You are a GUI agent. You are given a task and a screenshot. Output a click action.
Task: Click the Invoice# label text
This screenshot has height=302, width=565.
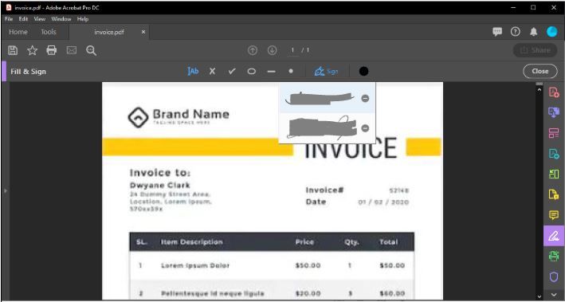[324, 190]
